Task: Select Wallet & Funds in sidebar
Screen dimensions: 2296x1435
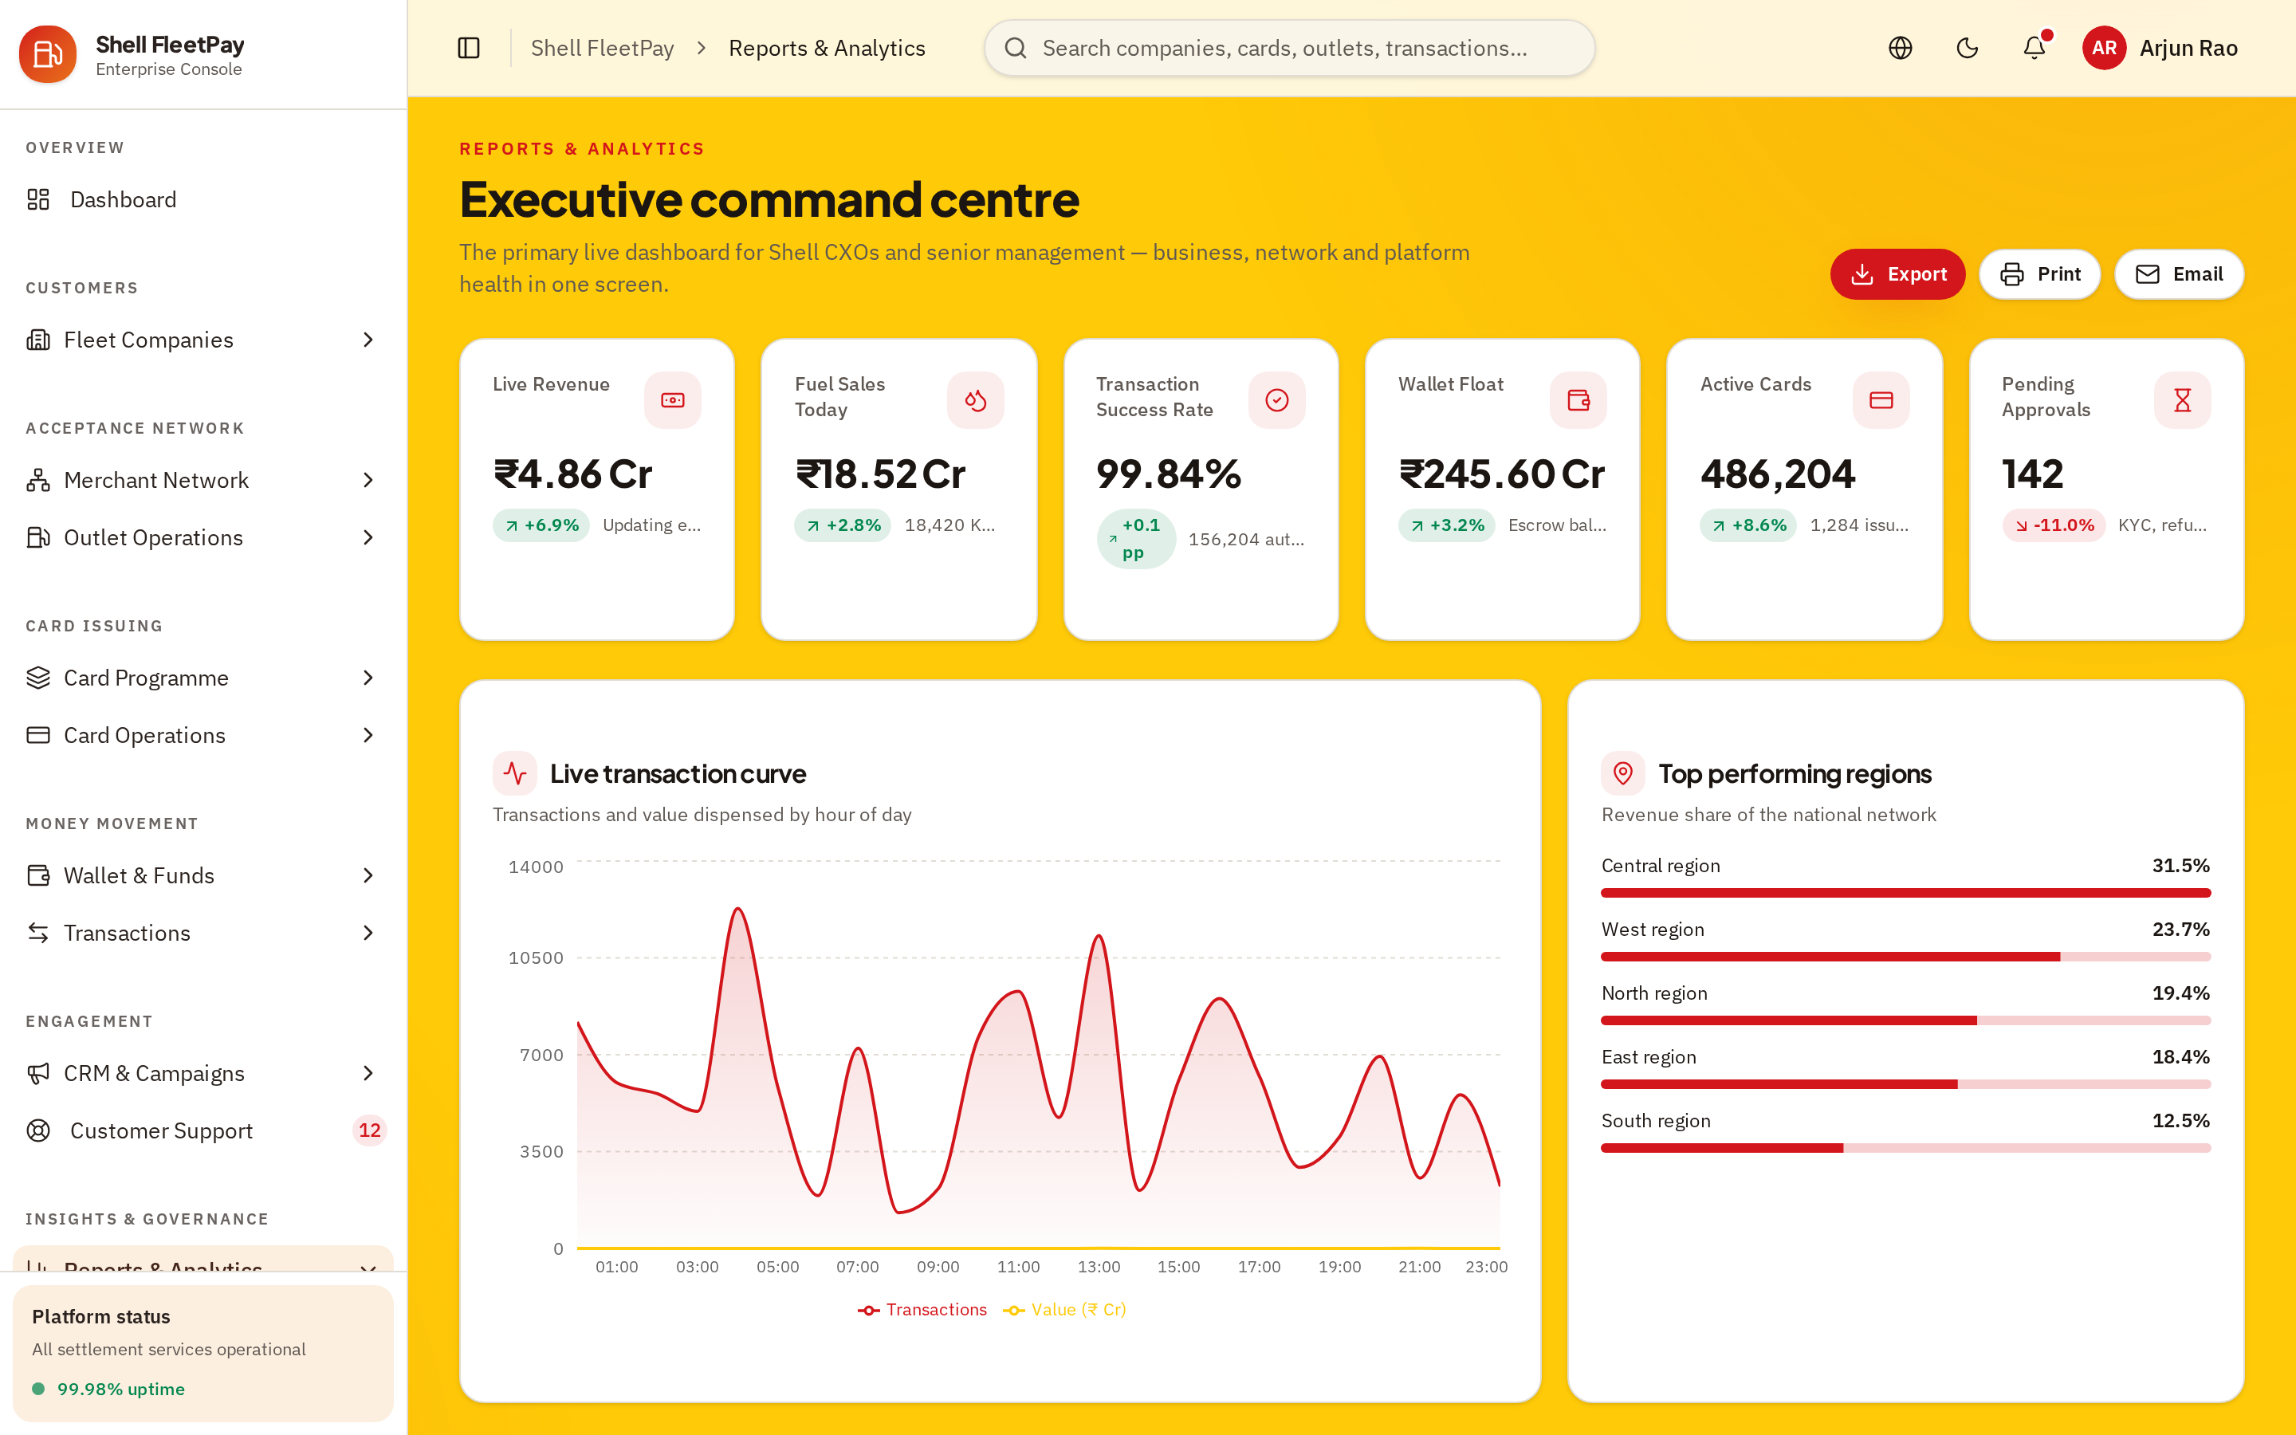Action: pyautogui.click(x=203, y=875)
